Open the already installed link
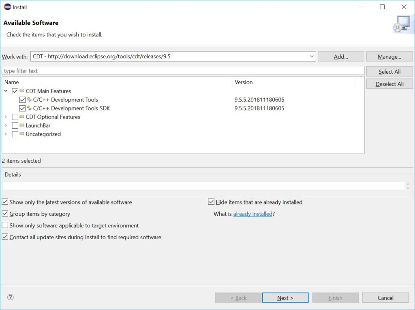 tap(253, 214)
